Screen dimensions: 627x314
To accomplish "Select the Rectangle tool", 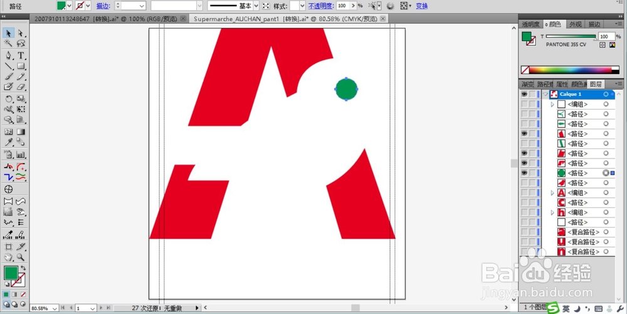I will (x=21, y=66).
